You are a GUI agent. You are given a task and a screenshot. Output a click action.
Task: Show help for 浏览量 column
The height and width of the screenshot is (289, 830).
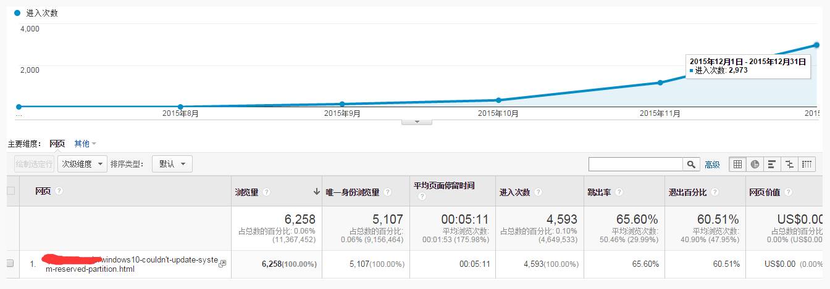pyautogui.click(x=266, y=192)
